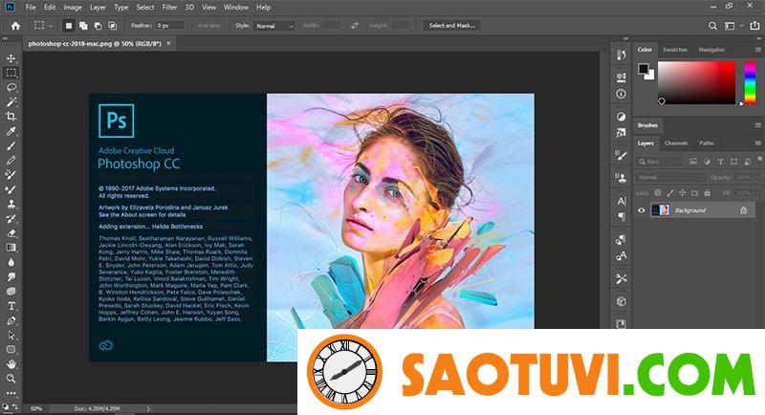The width and height of the screenshot is (765, 415).
Task: Select the Lasso tool
Action: (x=11, y=88)
